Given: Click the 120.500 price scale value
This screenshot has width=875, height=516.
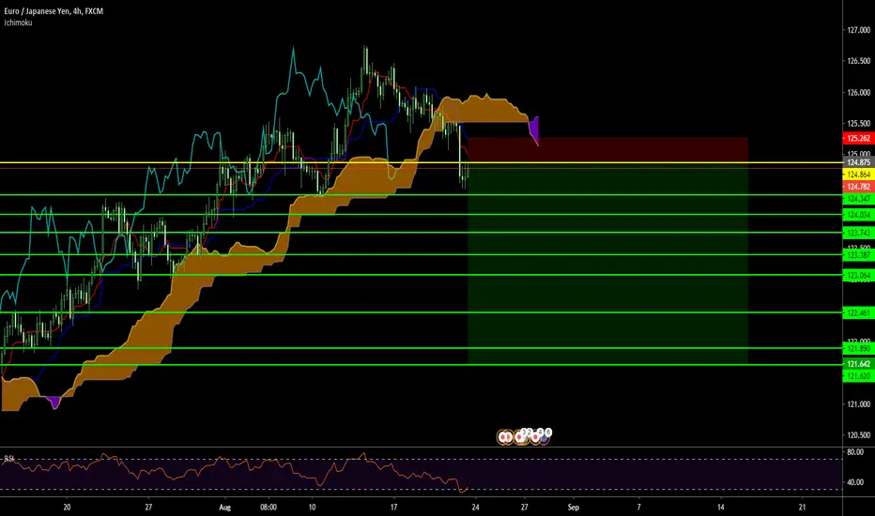Looking at the screenshot, I should pos(858,435).
